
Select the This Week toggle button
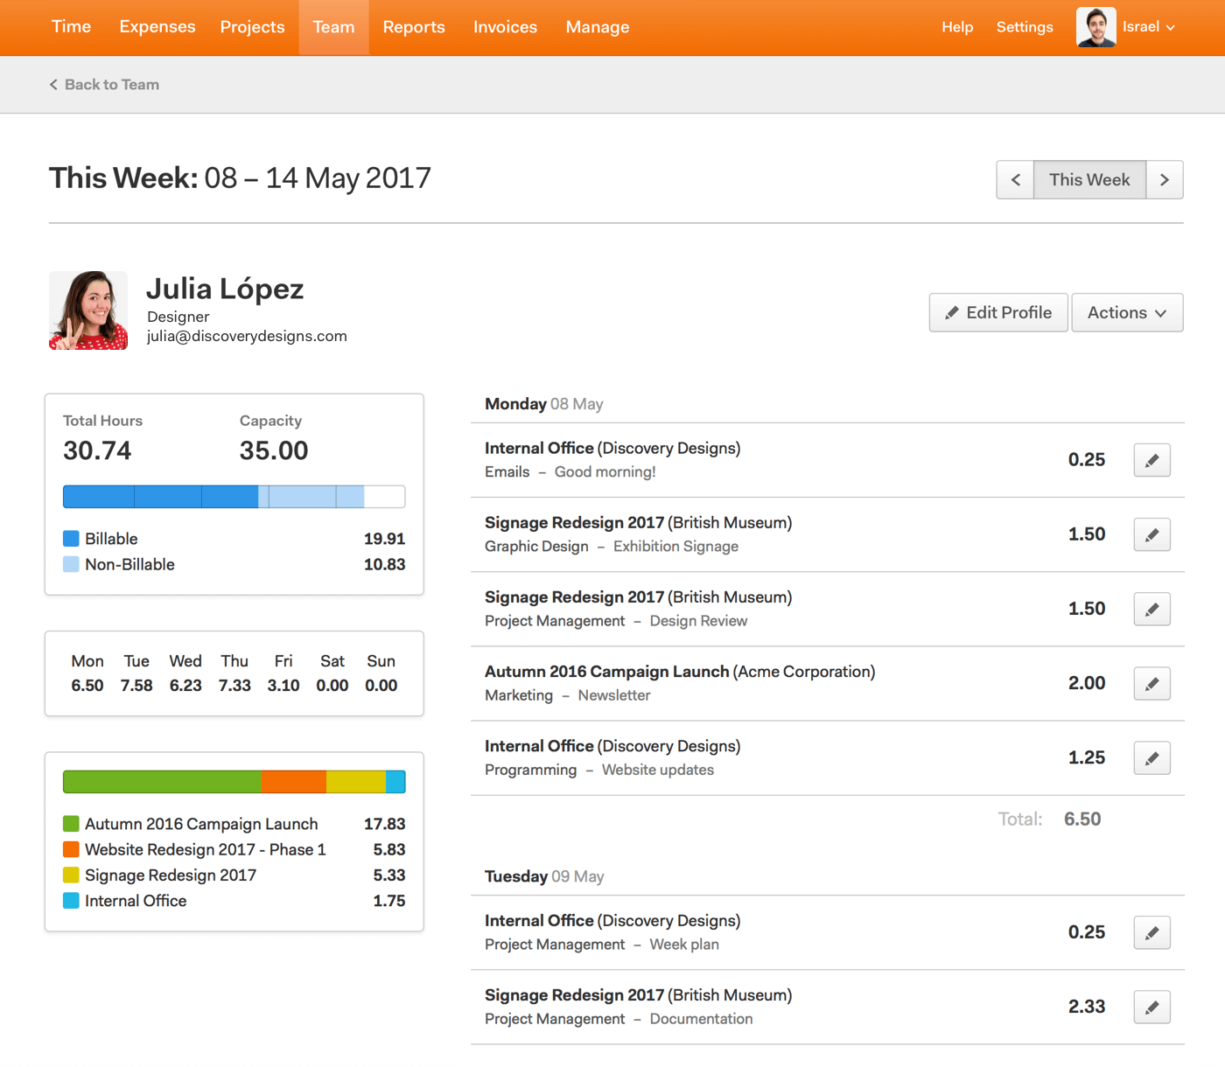coord(1089,179)
